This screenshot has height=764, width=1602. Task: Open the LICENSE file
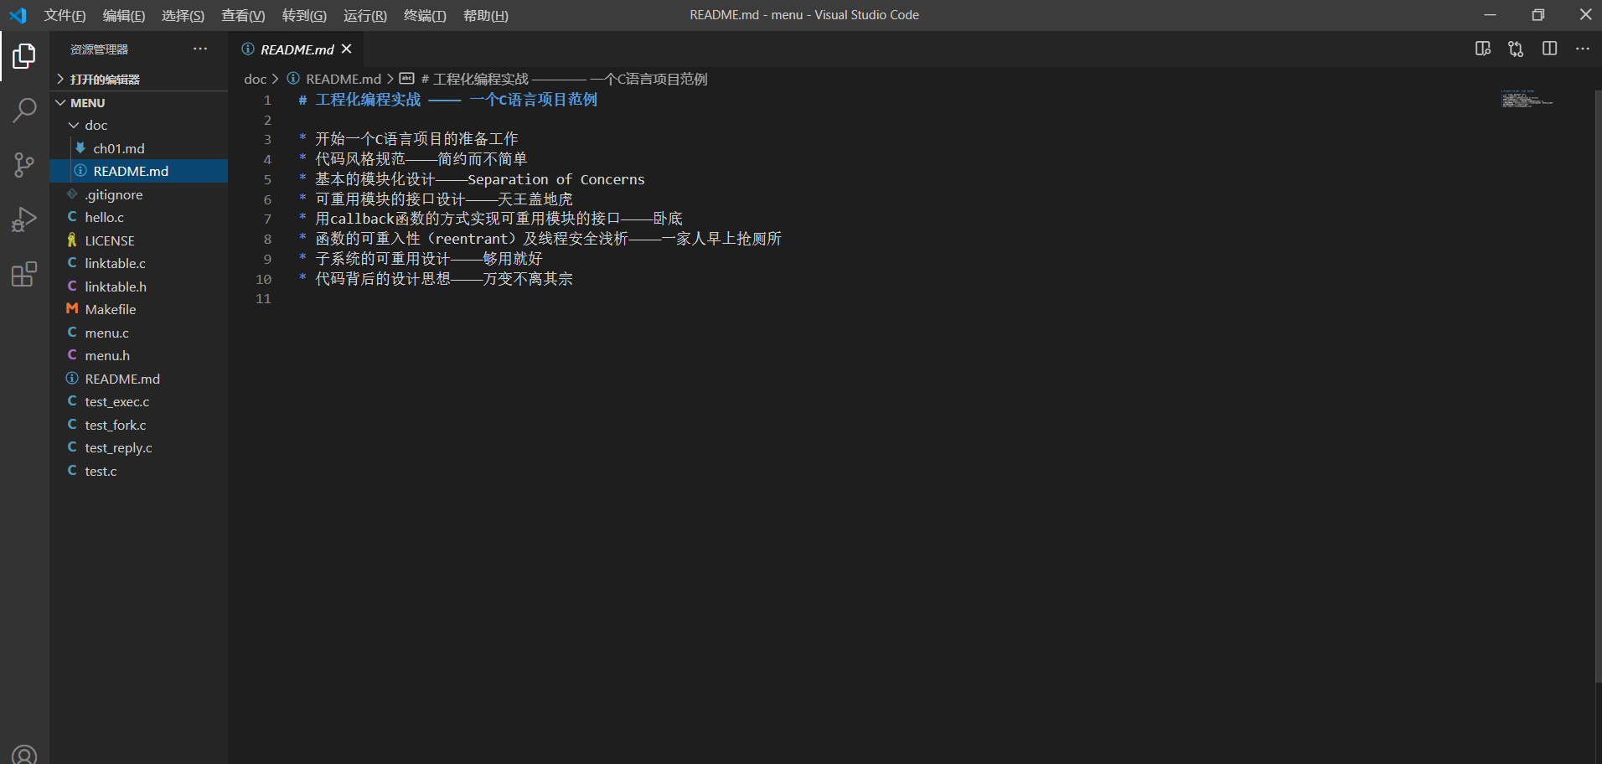click(x=139, y=240)
